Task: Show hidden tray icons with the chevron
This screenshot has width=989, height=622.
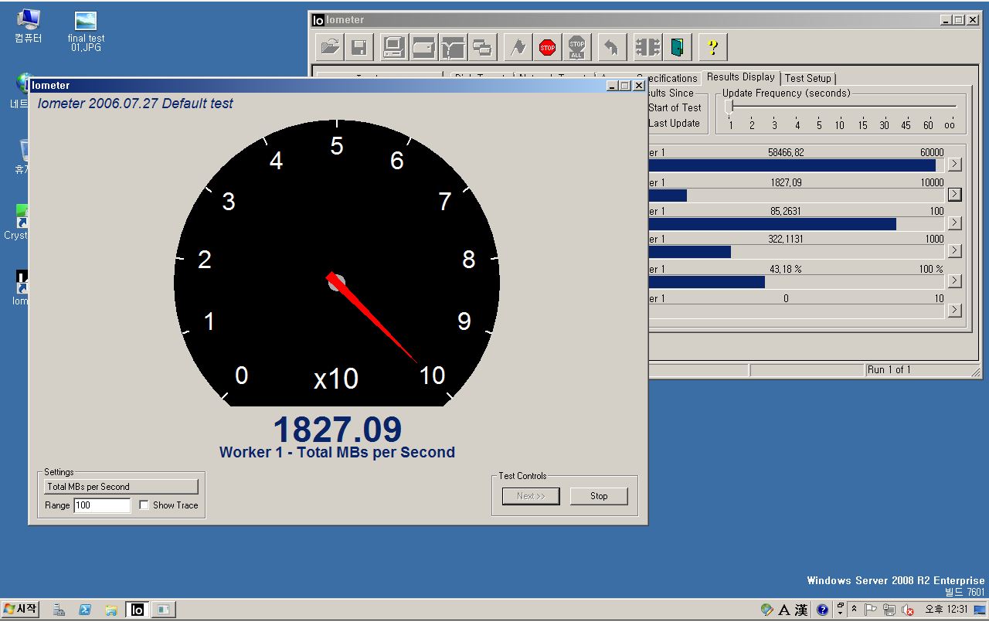Action: pyautogui.click(x=854, y=610)
